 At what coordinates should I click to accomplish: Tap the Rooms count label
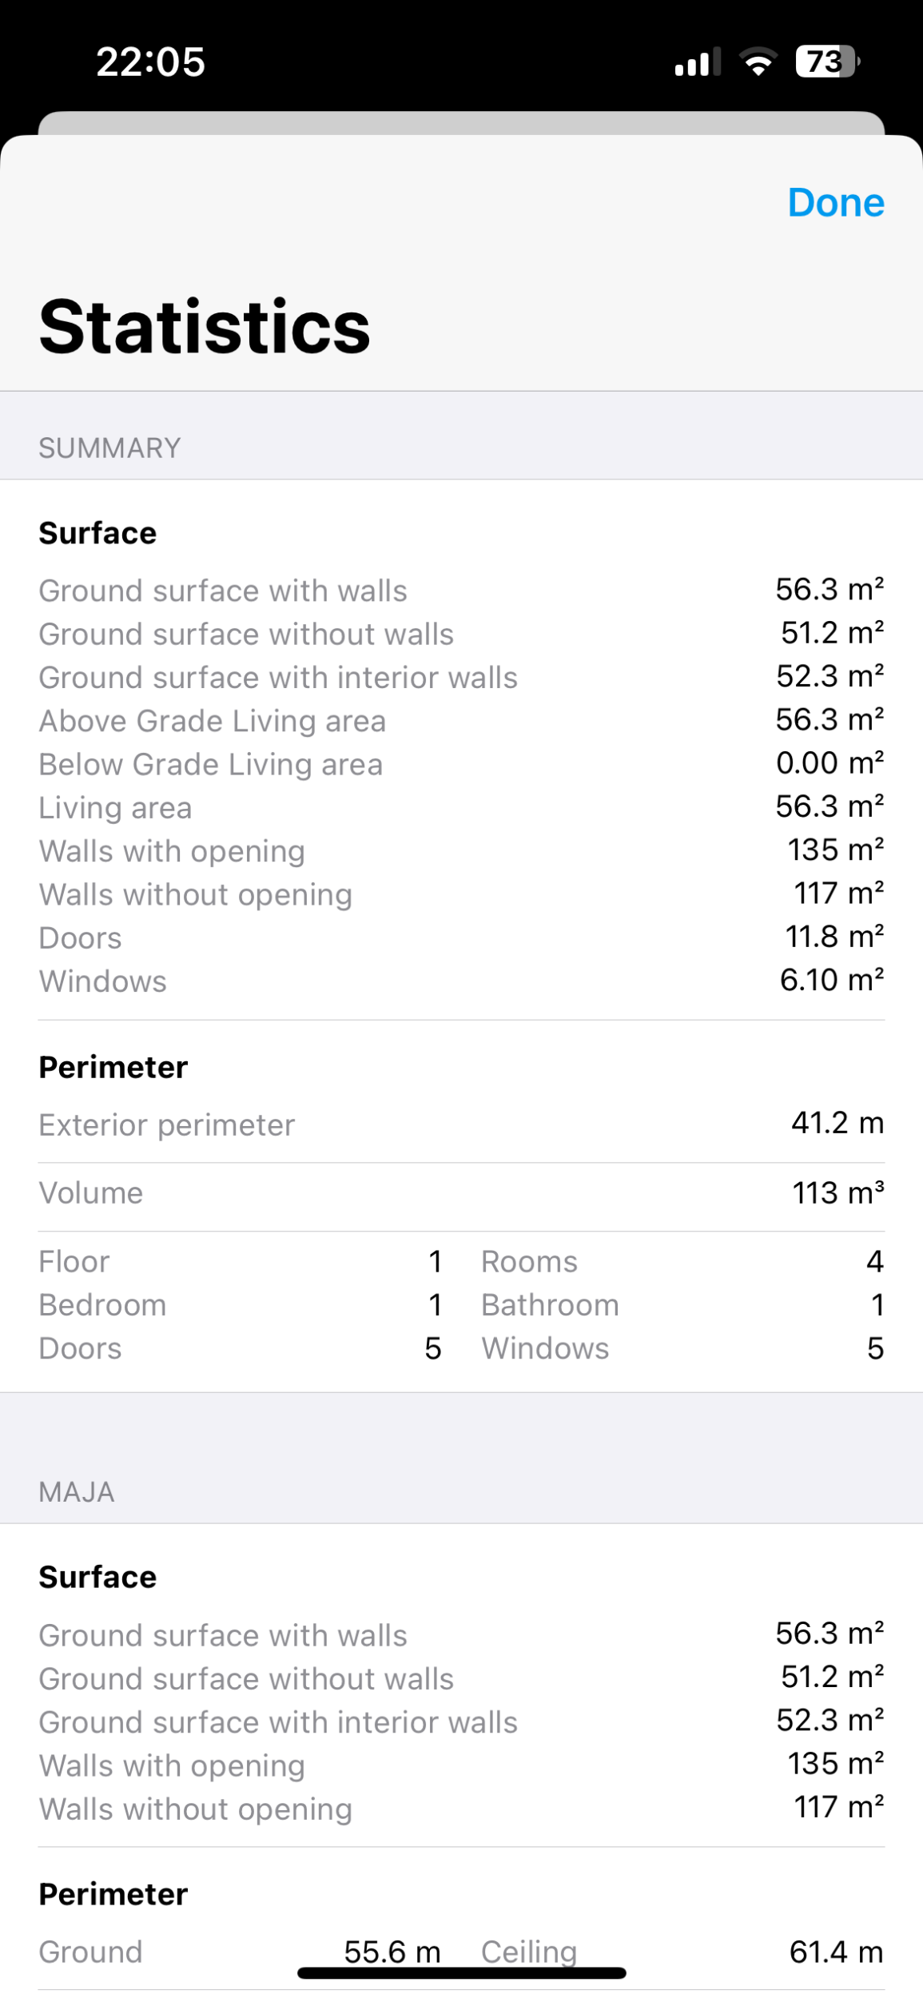point(529,1262)
